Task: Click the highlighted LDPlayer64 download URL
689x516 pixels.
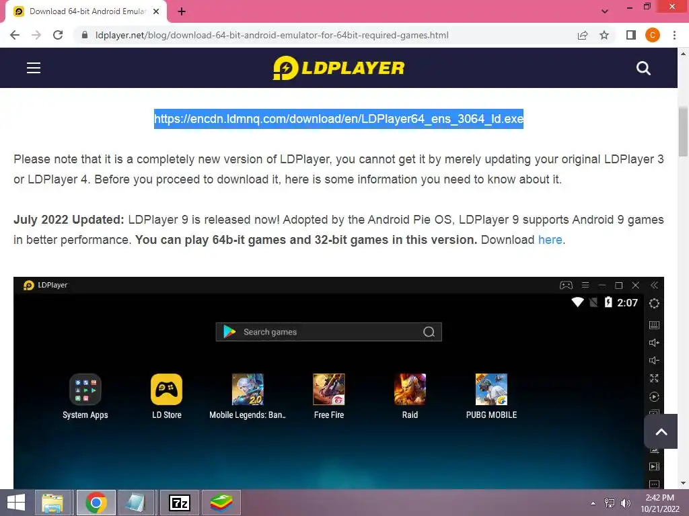Action: [338, 119]
